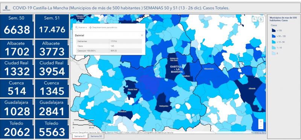Zoom in with the plus button
301x140 pixels.
pyautogui.click(x=261, y=122)
